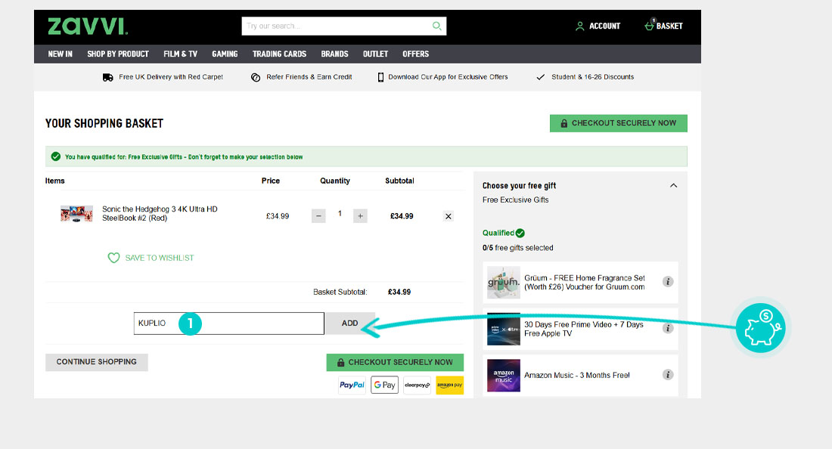Increase quantity with plus button
The width and height of the screenshot is (832, 449).
point(360,215)
